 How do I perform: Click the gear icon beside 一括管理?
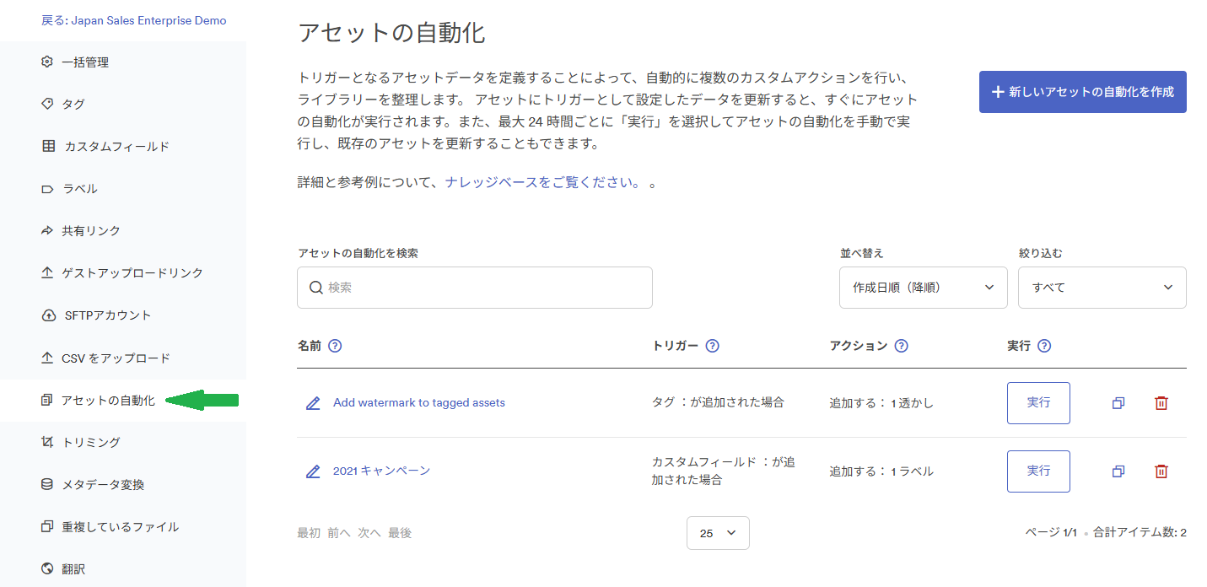[x=47, y=62]
